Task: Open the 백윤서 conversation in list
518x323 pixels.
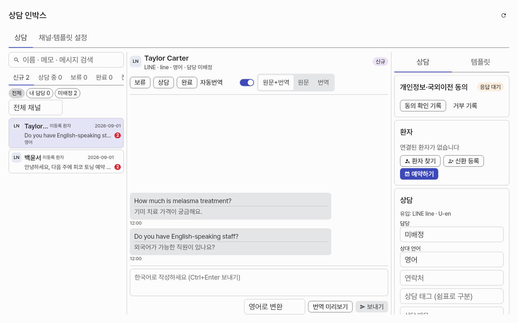Action: coord(66,161)
